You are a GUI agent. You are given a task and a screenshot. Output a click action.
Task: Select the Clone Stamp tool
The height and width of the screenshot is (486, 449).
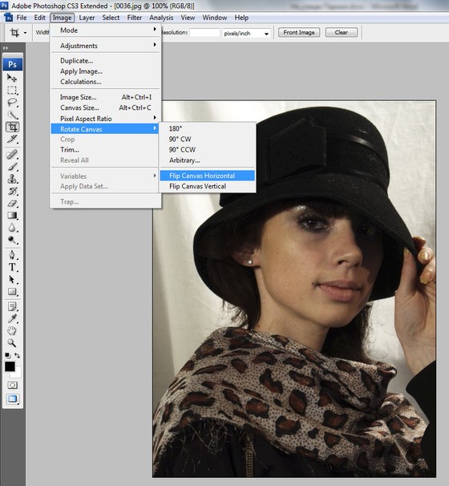click(12, 179)
